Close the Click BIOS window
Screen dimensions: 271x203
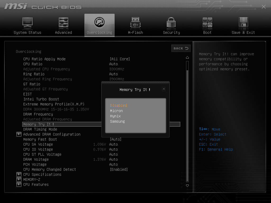264,7
